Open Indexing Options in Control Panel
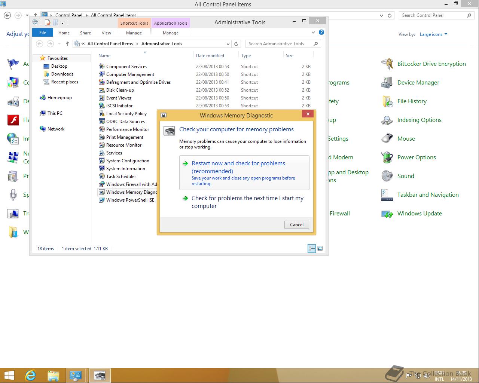479x383 pixels. click(412, 120)
